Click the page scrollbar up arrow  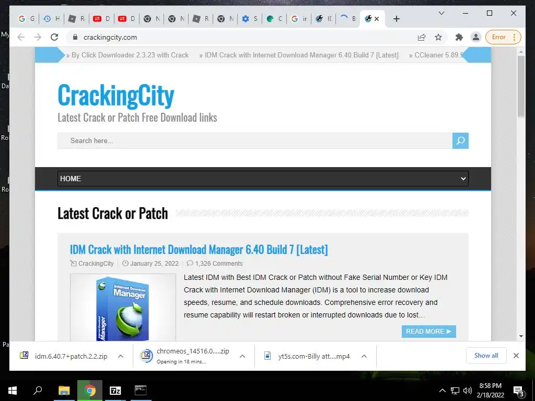coord(521,52)
